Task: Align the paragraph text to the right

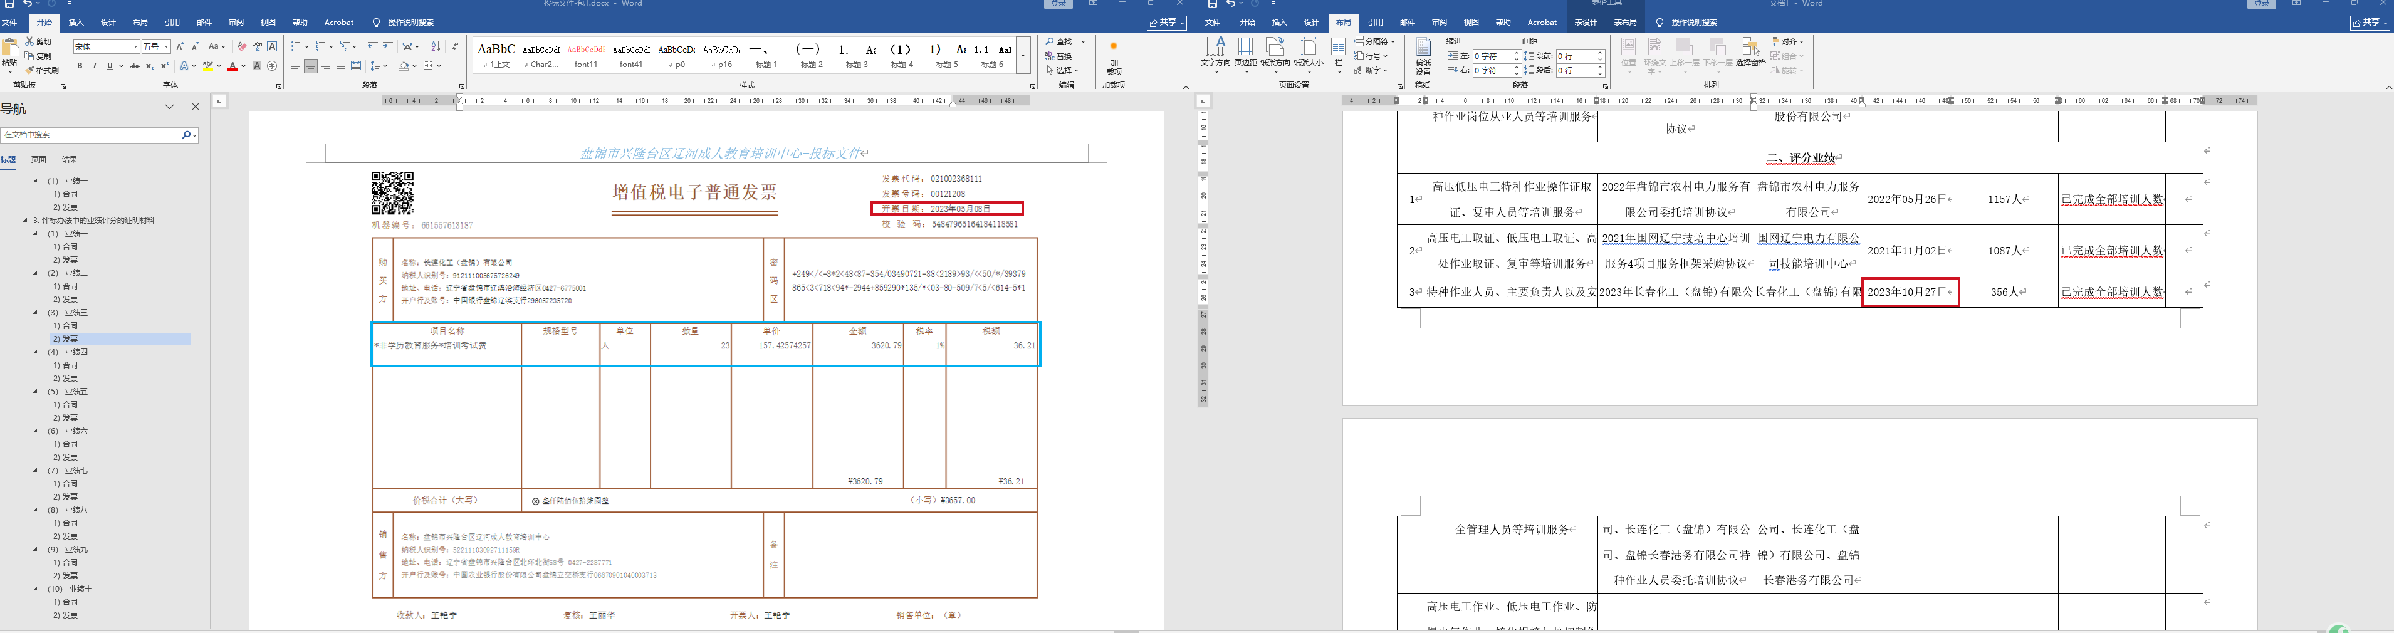Action: [x=327, y=66]
